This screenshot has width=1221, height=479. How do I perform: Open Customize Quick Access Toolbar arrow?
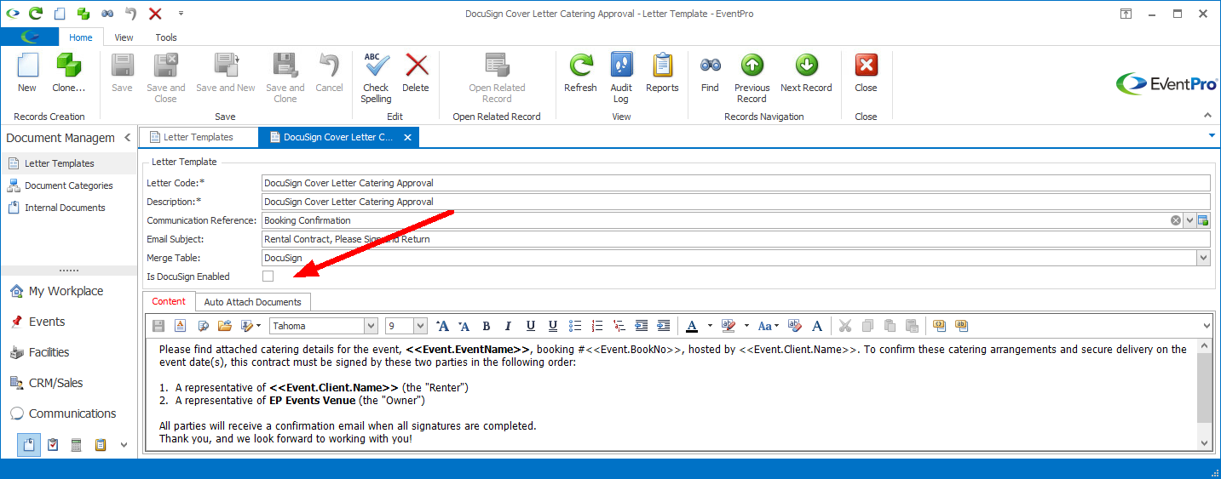point(181,14)
